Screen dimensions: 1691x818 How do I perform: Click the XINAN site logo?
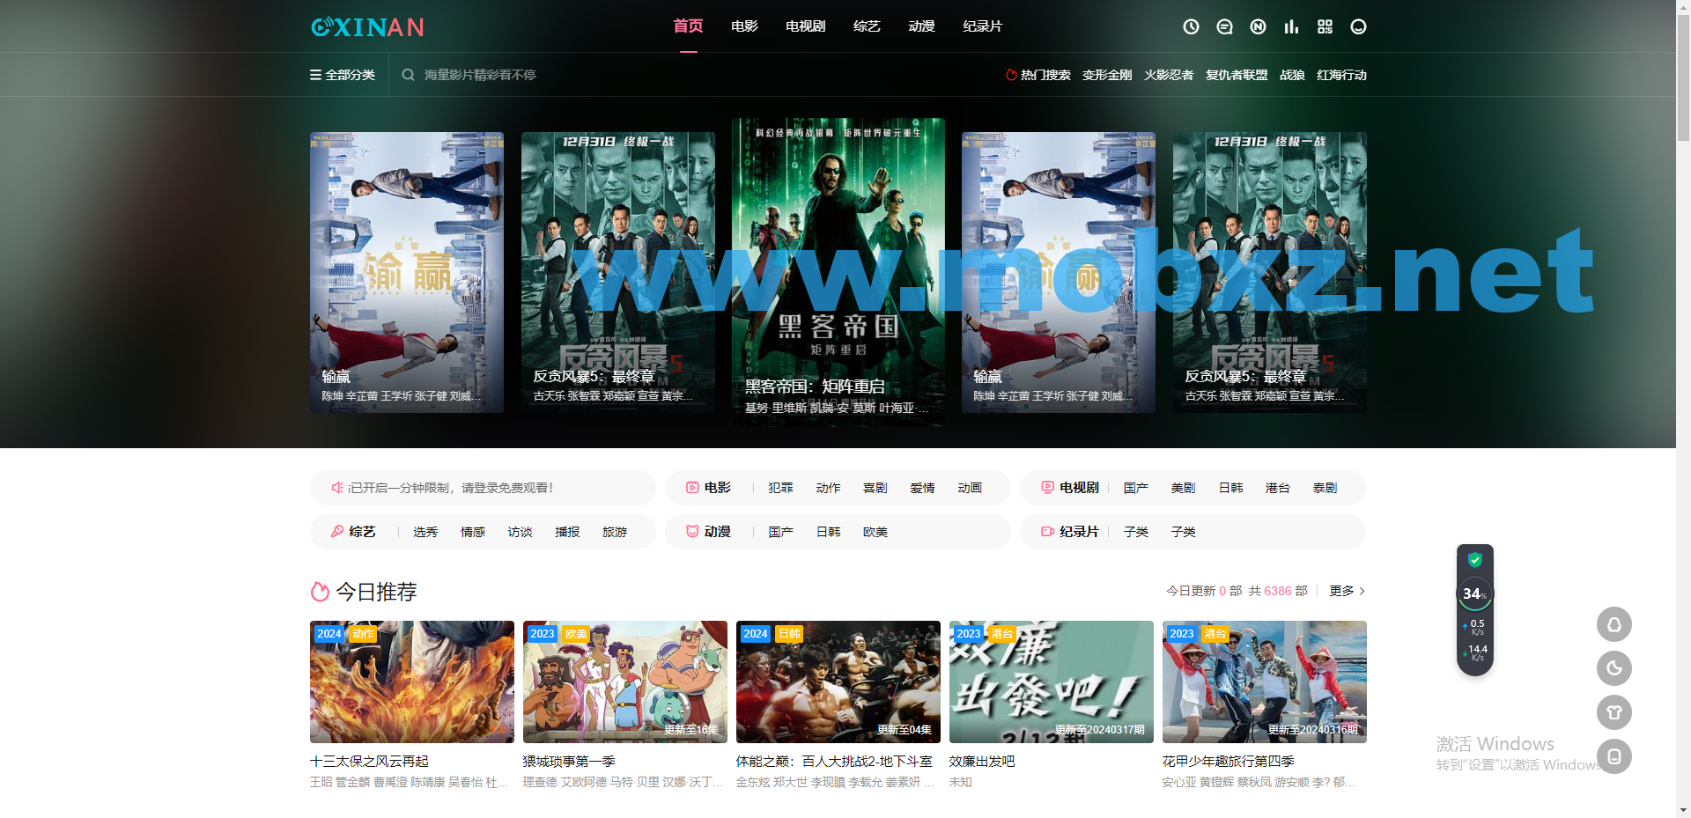[368, 27]
